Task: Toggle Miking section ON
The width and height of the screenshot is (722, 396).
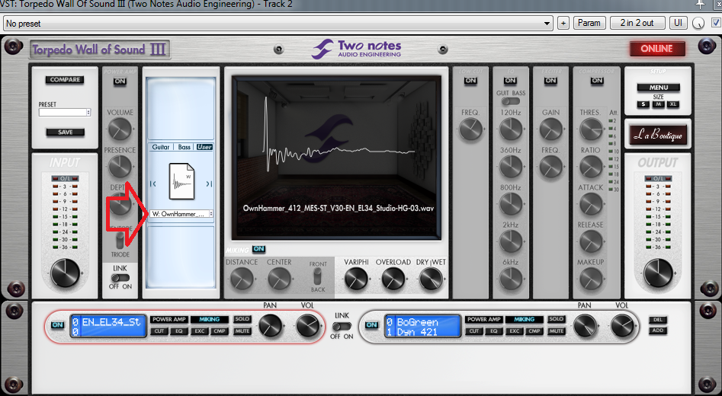Action: (x=258, y=249)
